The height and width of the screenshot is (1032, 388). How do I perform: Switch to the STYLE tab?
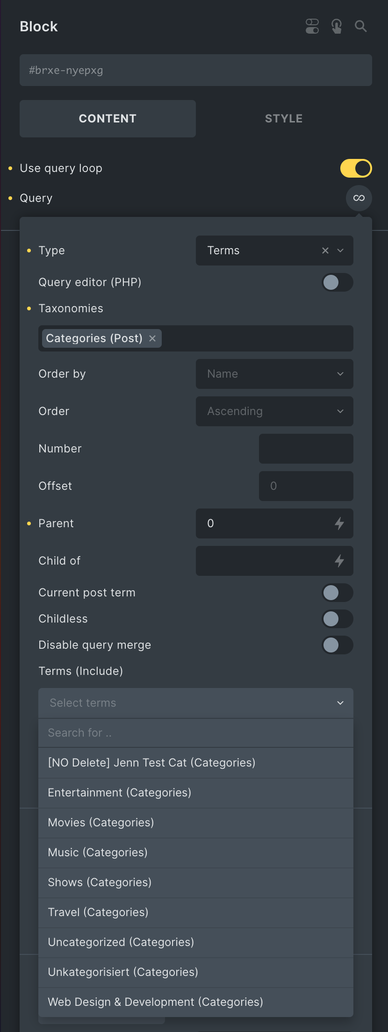pyautogui.click(x=283, y=118)
